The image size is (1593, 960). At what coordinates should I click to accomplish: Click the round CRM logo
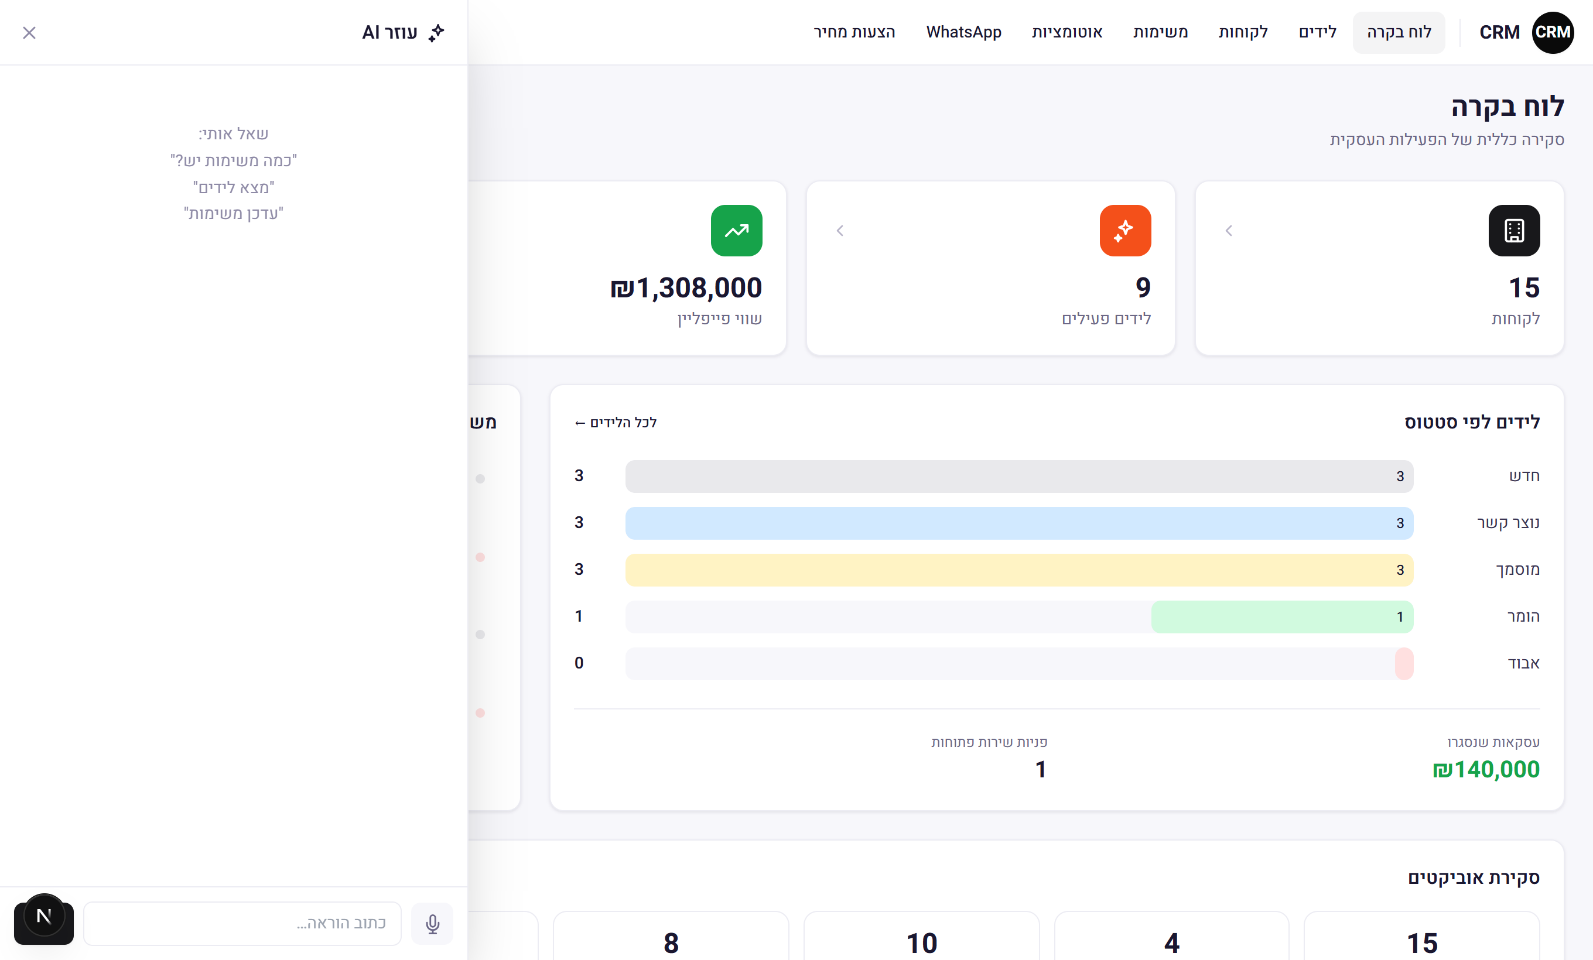[x=1552, y=32]
